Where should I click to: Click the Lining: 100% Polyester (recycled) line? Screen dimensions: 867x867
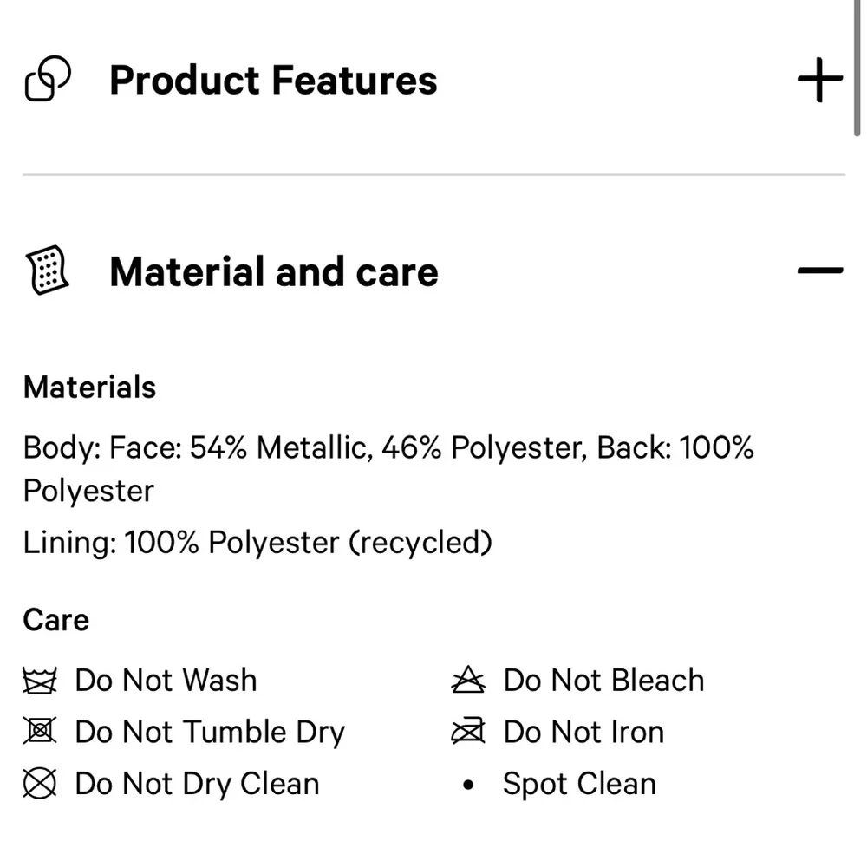point(257,543)
